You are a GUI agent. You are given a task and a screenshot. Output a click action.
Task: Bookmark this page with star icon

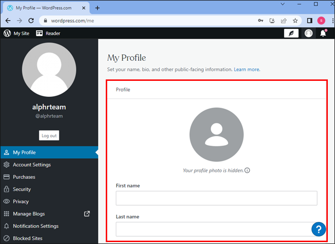click(x=295, y=21)
